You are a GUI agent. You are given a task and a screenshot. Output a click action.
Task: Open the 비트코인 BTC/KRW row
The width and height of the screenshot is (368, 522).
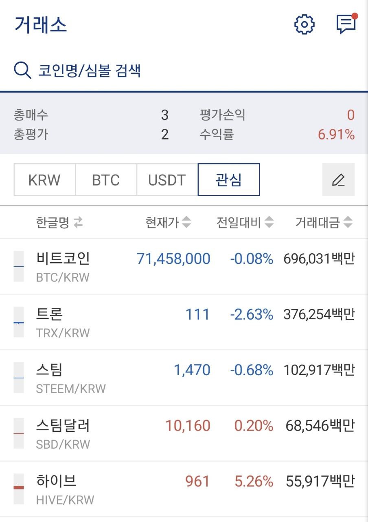(184, 267)
